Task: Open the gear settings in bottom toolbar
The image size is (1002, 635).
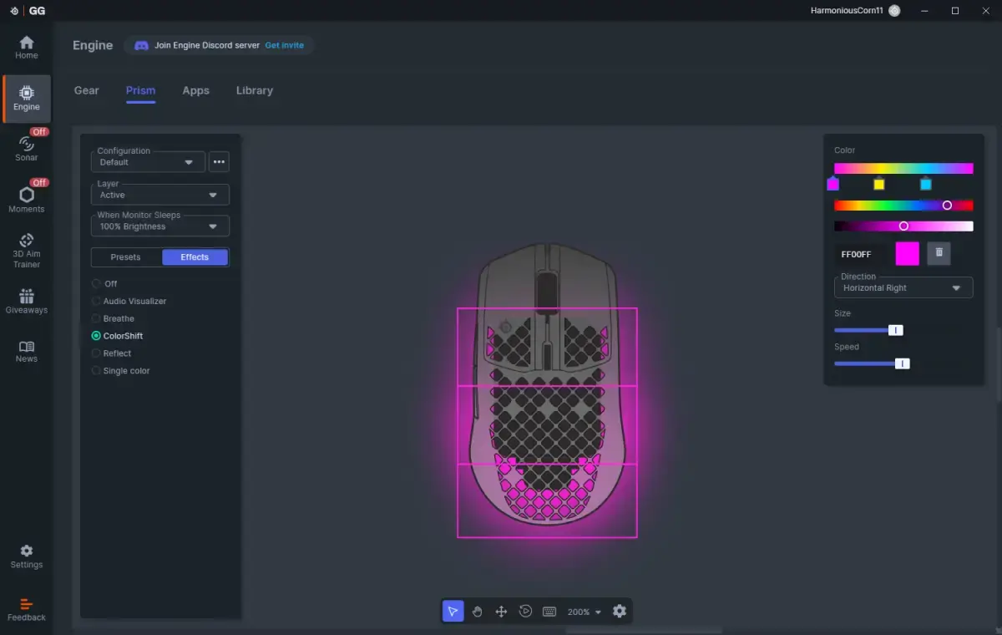Action: [x=619, y=612]
